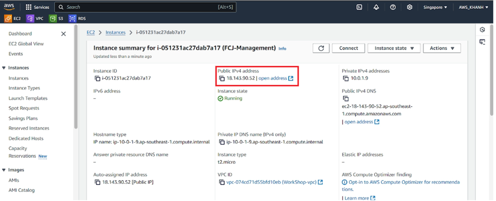Image resolution: width=496 pixels, height=201 pixels.
Task: Copy the Auto-assigned IP address
Action: tap(98, 182)
